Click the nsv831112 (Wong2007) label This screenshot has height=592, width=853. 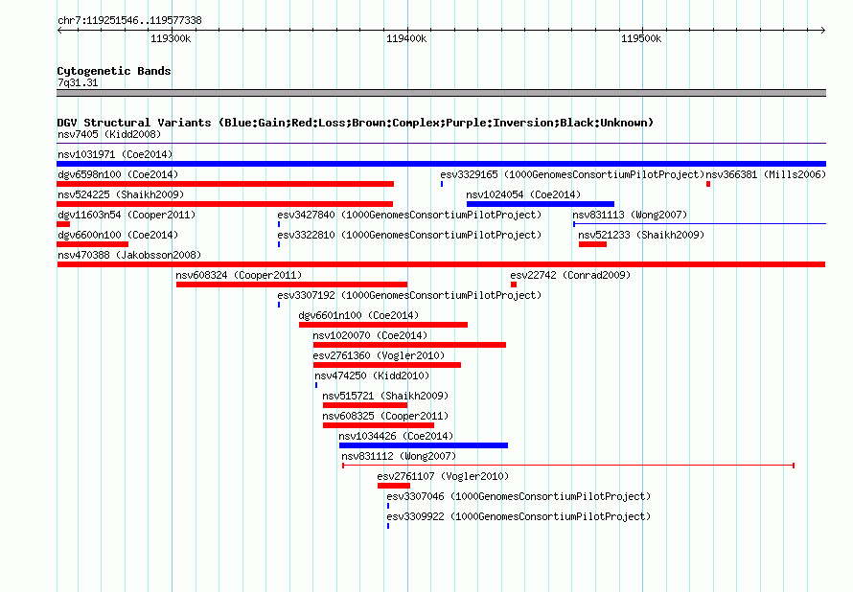tap(399, 456)
